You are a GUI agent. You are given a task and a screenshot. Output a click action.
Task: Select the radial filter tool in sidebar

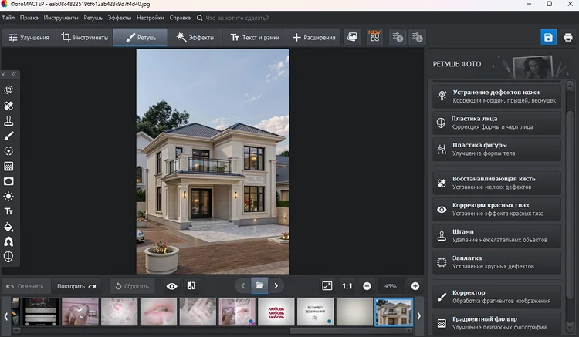tap(8, 151)
